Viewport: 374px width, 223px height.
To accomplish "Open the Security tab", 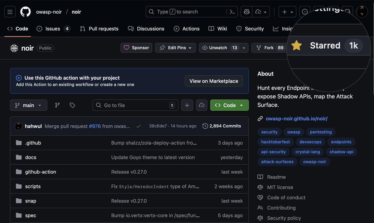I will 250,29.
